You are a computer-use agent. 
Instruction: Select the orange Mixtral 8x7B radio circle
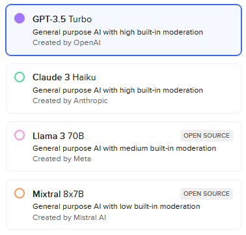coord(20,193)
